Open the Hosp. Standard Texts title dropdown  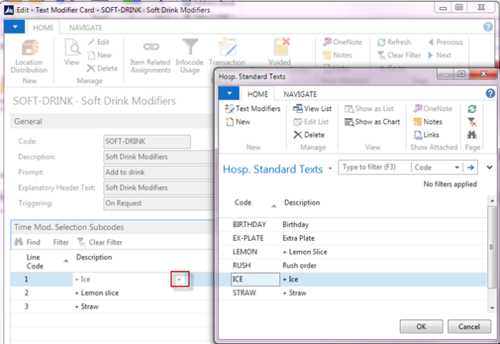tap(330, 168)
